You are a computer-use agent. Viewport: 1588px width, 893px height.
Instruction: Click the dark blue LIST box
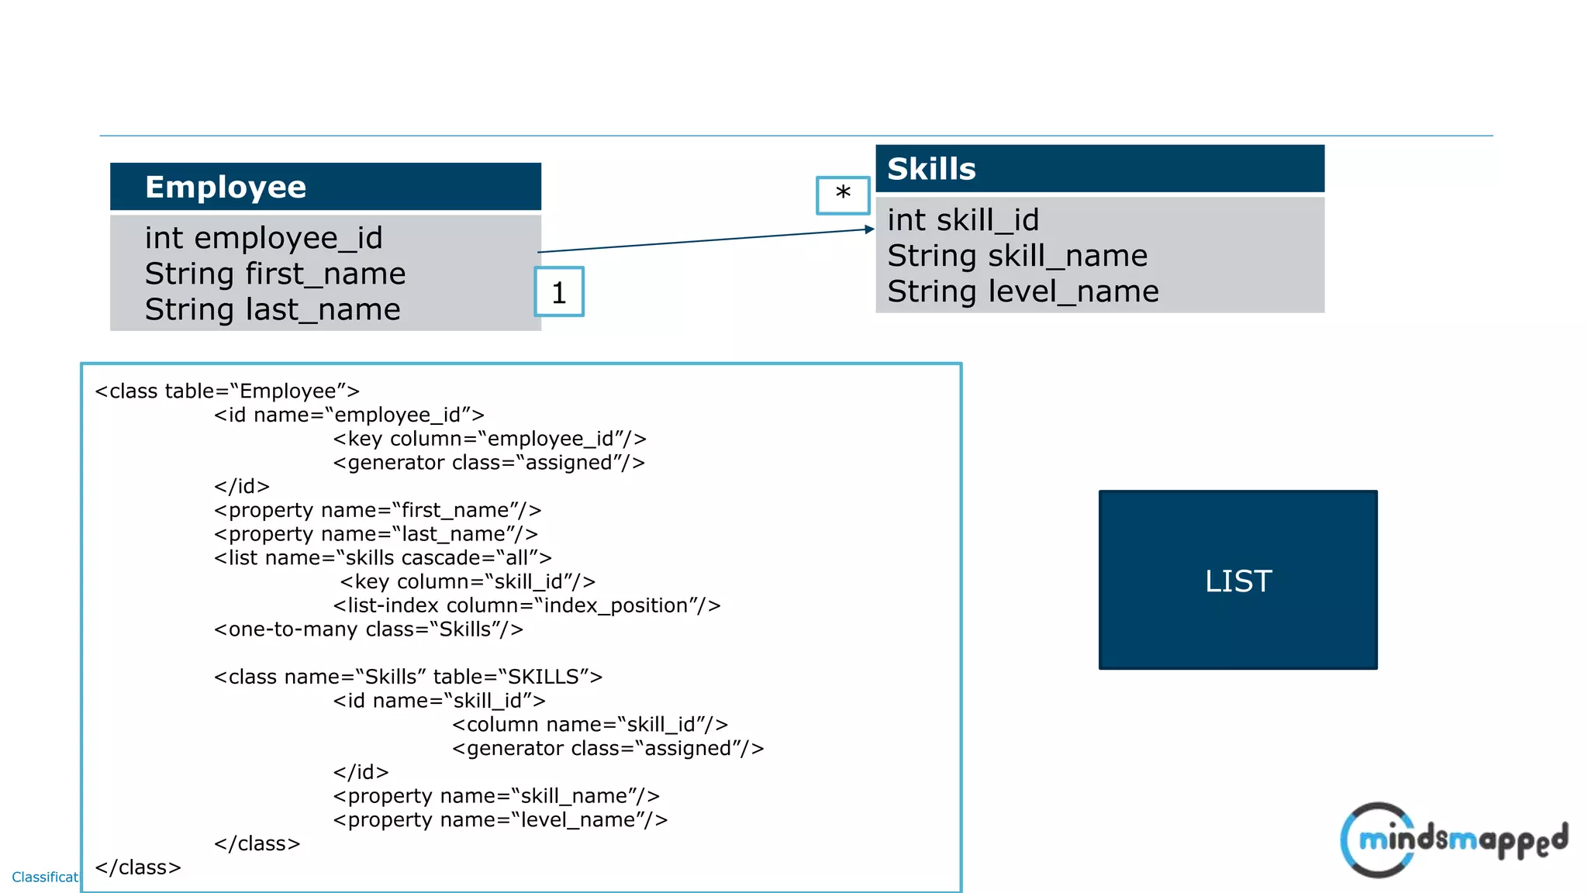pyautogui.click(x=1238, y=580)
